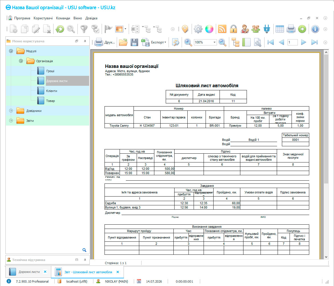
Task: Click the report outline tree icon
Action: [235, 42]
